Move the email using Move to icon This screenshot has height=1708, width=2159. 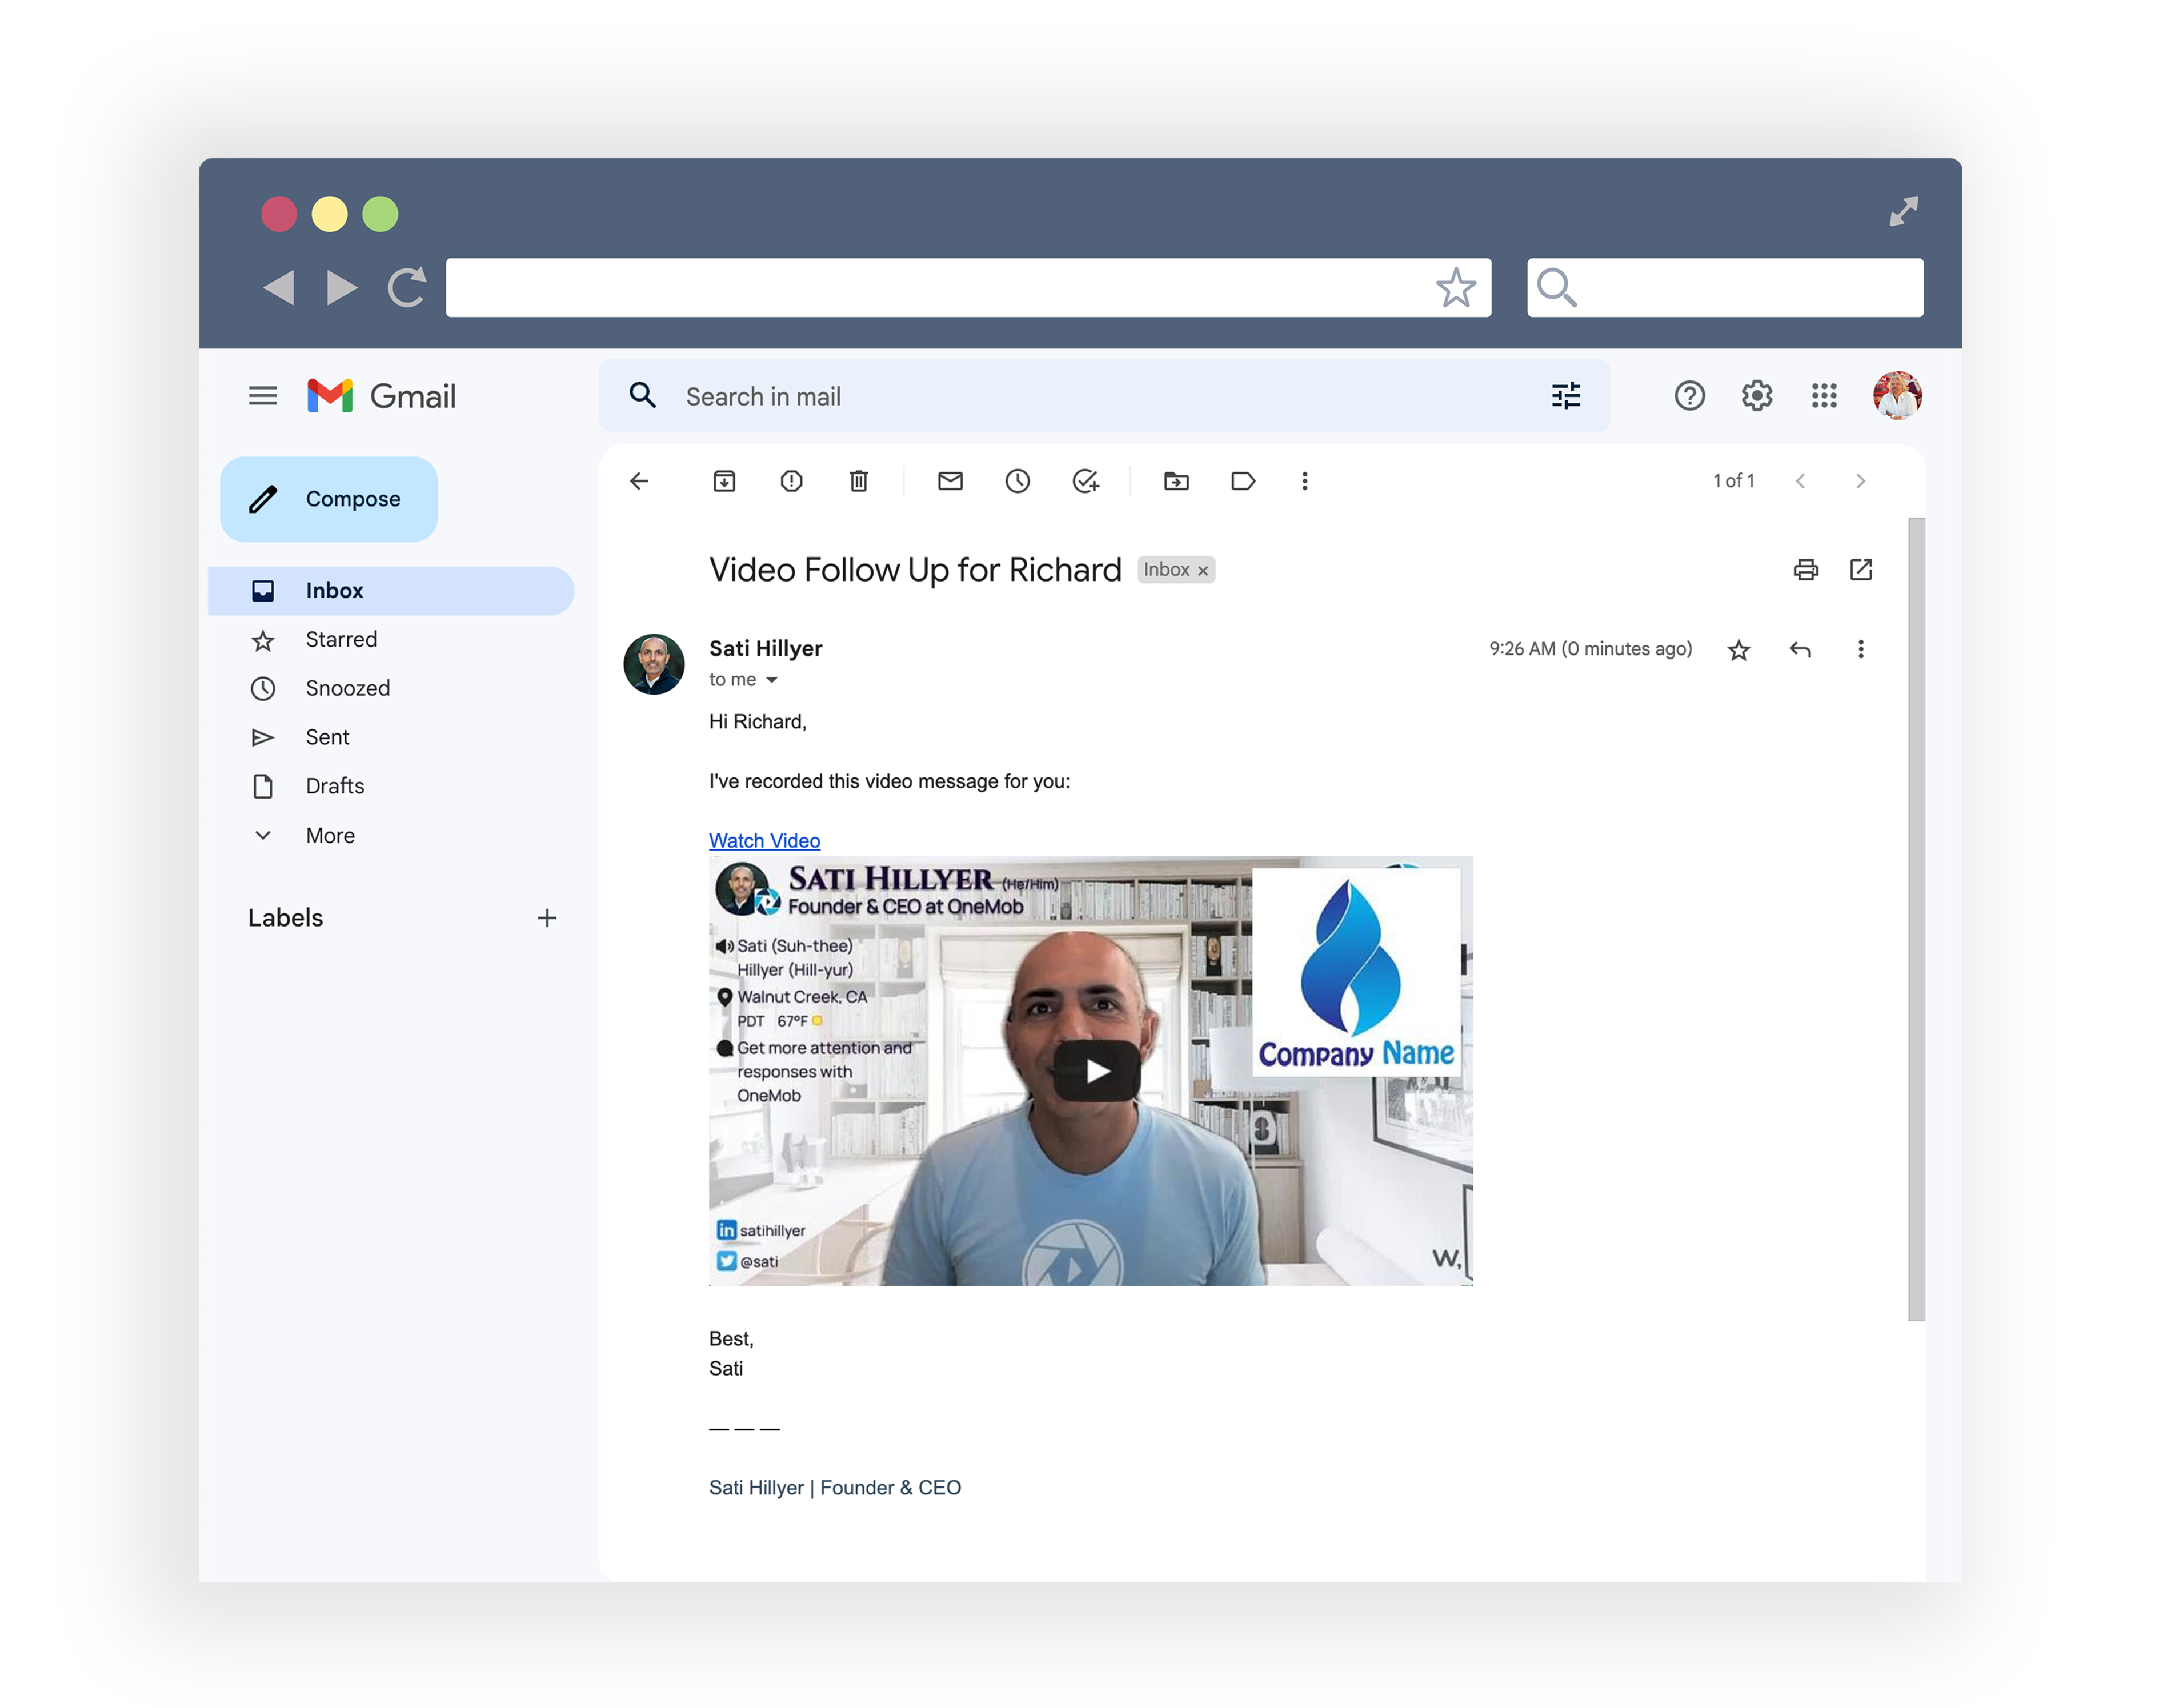1176,481
